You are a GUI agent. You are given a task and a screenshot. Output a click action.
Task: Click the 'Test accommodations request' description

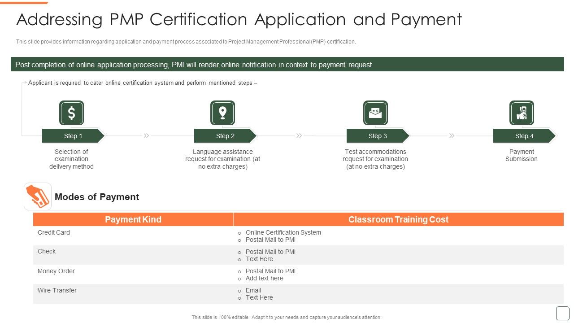click(375, 159)
